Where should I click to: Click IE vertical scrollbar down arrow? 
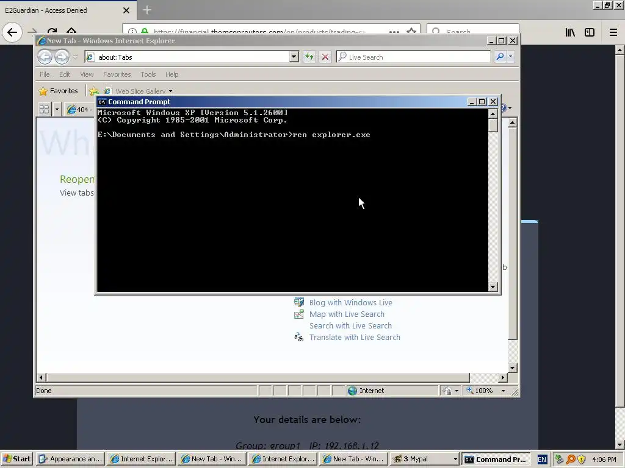point(513,368)
